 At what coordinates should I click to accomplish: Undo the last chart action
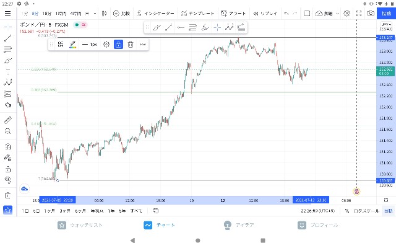pos(286,14)
